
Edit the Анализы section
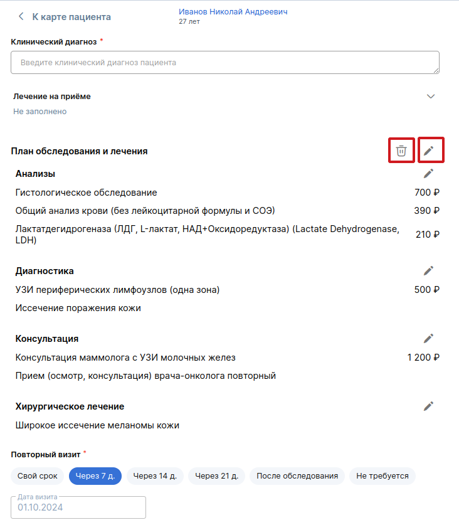tap(429, 174)
